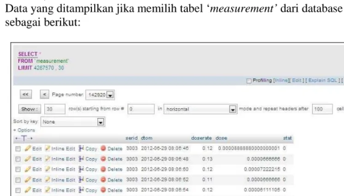Tick the checkbox for row 08:06:54
Viewport: 344px width, 196px height.
(18, 190)
